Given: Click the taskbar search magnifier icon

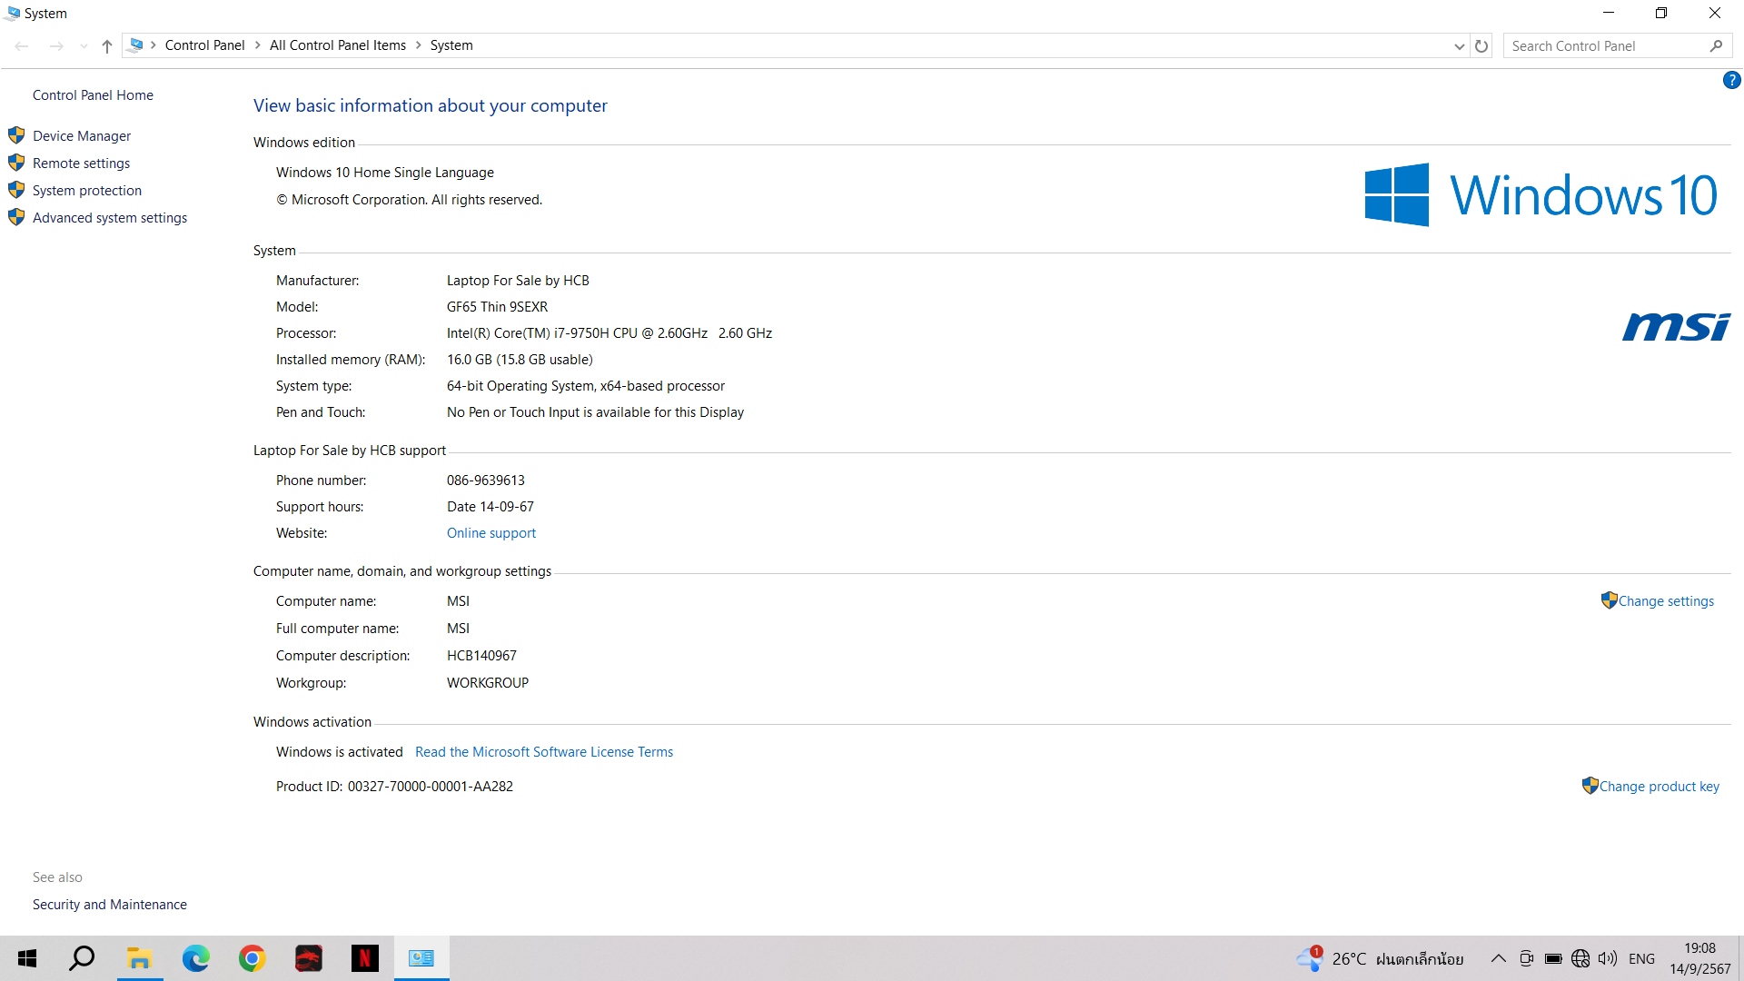Looking at the screenshot, I should (83, 958).
